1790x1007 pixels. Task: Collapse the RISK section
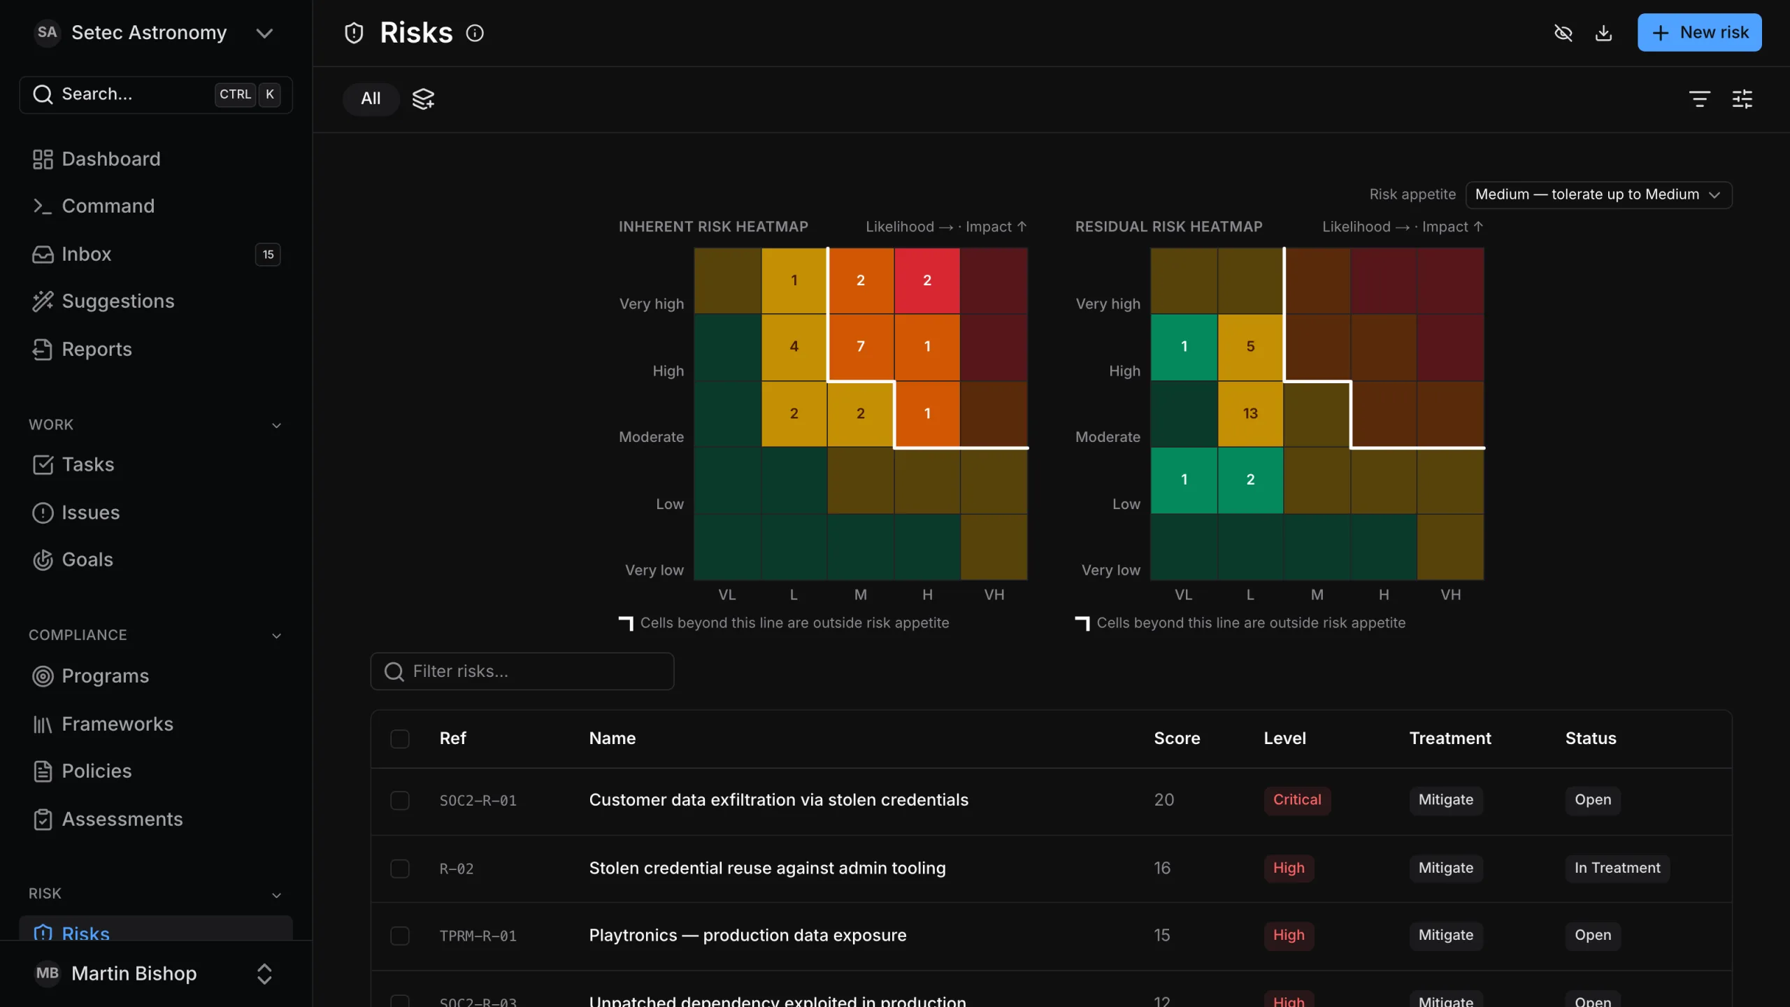(x=276, y=894)
